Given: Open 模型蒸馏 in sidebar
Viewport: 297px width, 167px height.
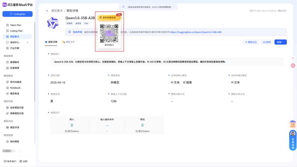Looking at the screenshot, I should pos(15,94).
